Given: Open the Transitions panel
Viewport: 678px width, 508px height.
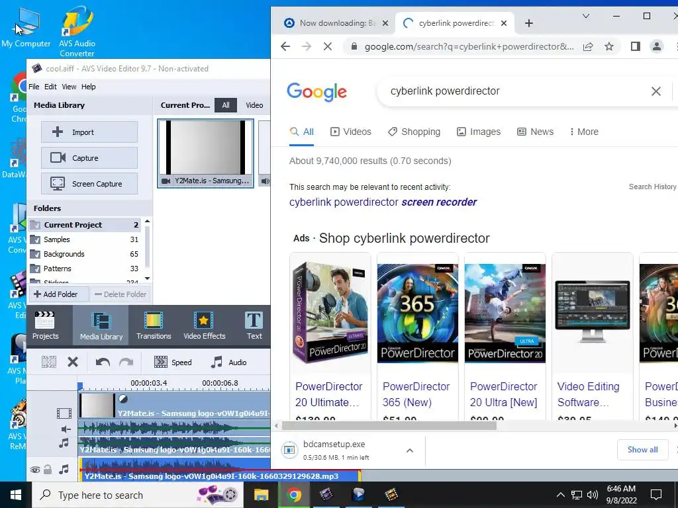Looking at the screenshot, I should 154,325.
